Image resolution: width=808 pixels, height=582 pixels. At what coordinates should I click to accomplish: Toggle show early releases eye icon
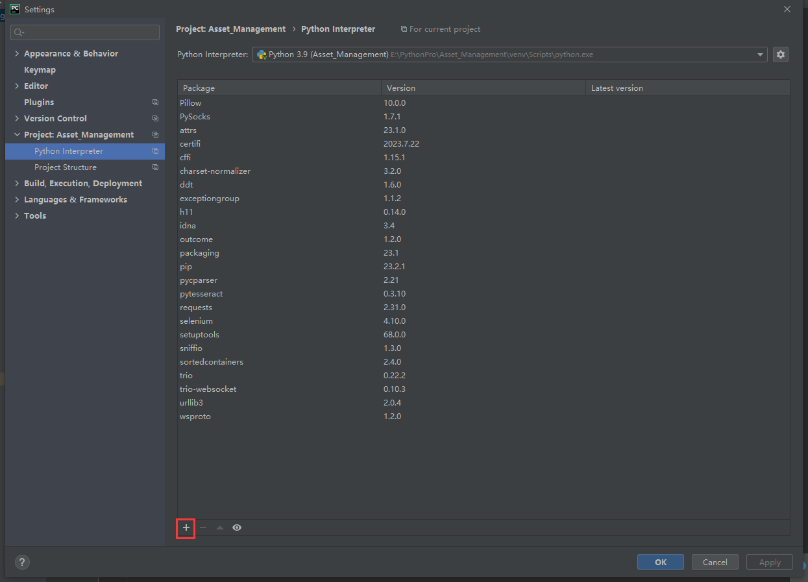click(x=237, y=527)
